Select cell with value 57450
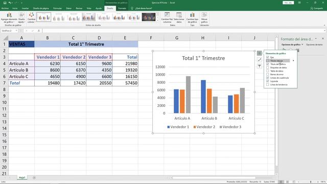This screenshot has height=184, width=327. coord(125,83)
